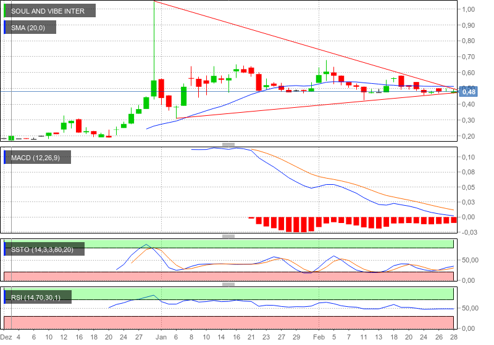Grab the divider handle above the MACD panel
Viewport: 494px width, 345px height.
pos(228,145)
